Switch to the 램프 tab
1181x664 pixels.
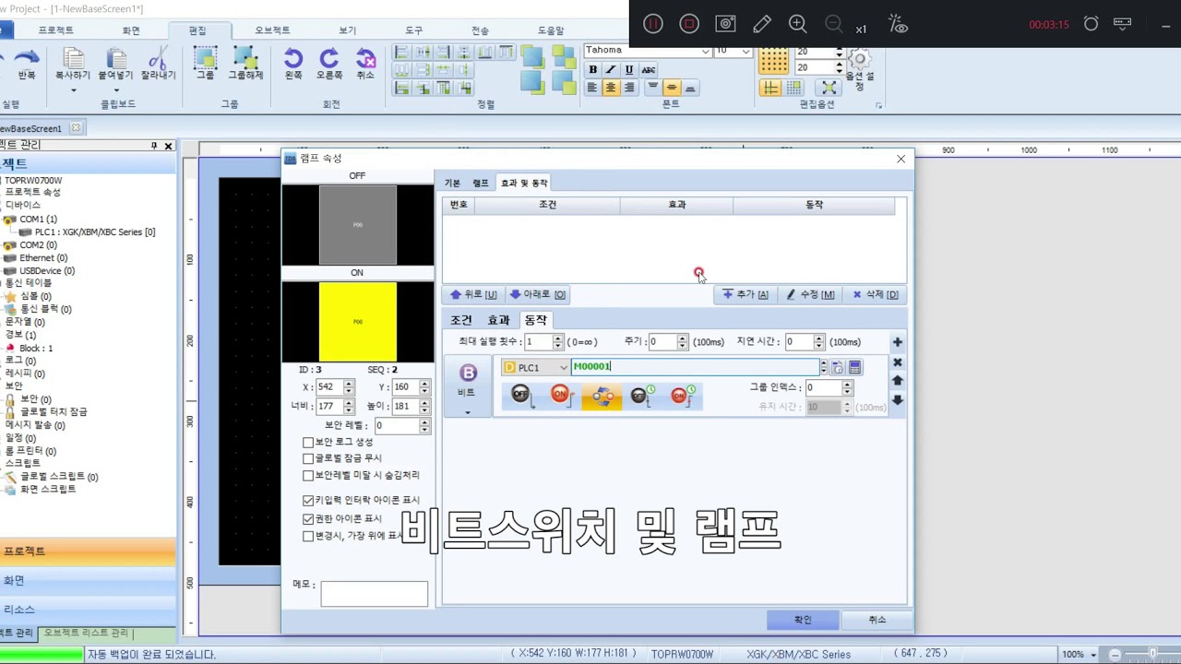[481, 184]
